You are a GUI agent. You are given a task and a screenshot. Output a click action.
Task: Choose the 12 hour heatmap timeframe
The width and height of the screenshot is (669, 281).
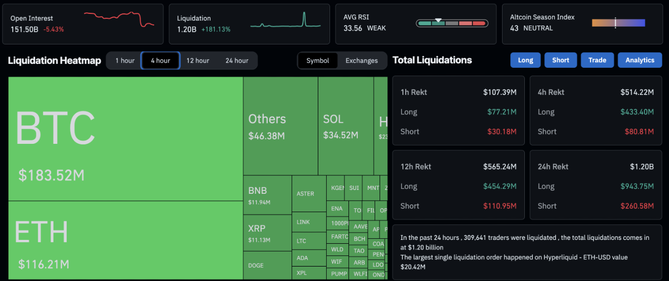click(198, 61)
